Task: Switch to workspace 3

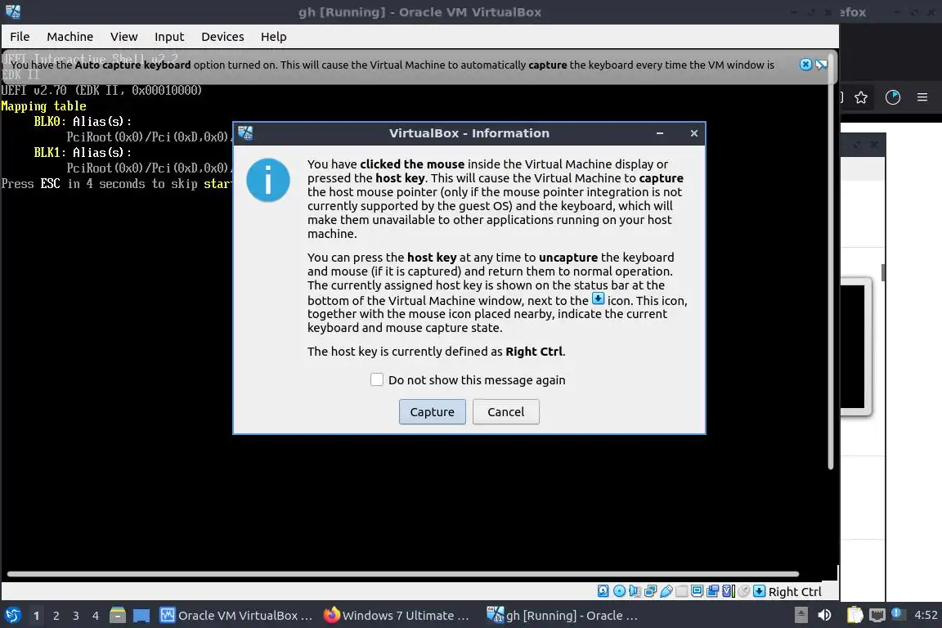Action: (76, 616)
